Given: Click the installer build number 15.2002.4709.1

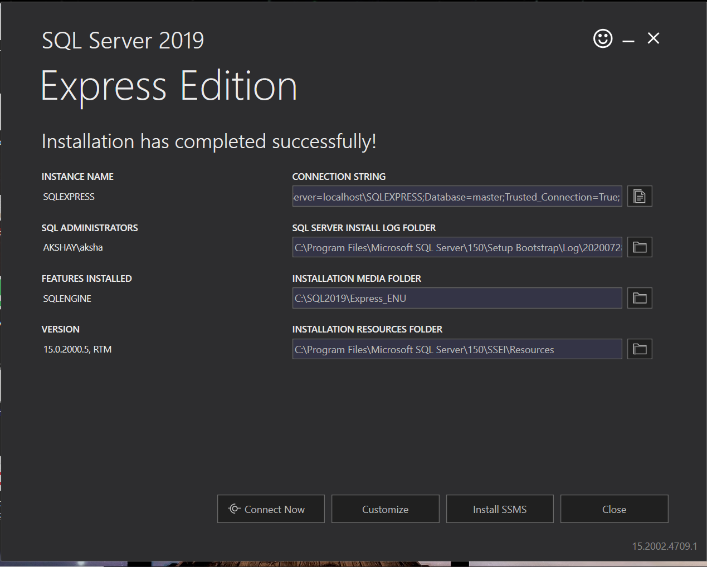Looking at the screenshot, I should [665, 546].
